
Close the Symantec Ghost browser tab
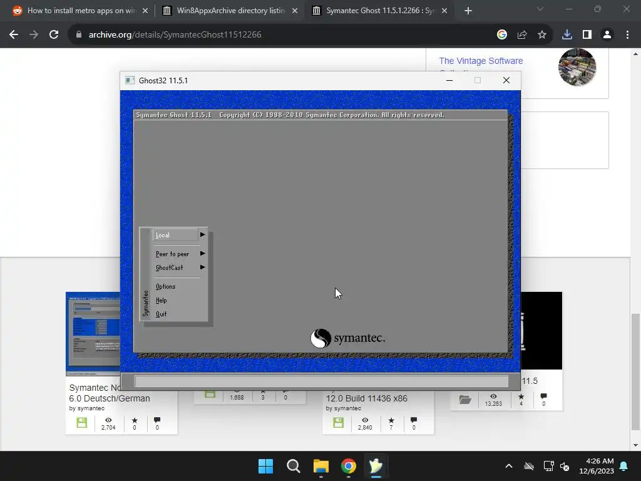tap(444, 11)
